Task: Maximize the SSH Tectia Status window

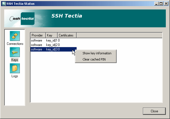Action: click(x=161, y=4)
